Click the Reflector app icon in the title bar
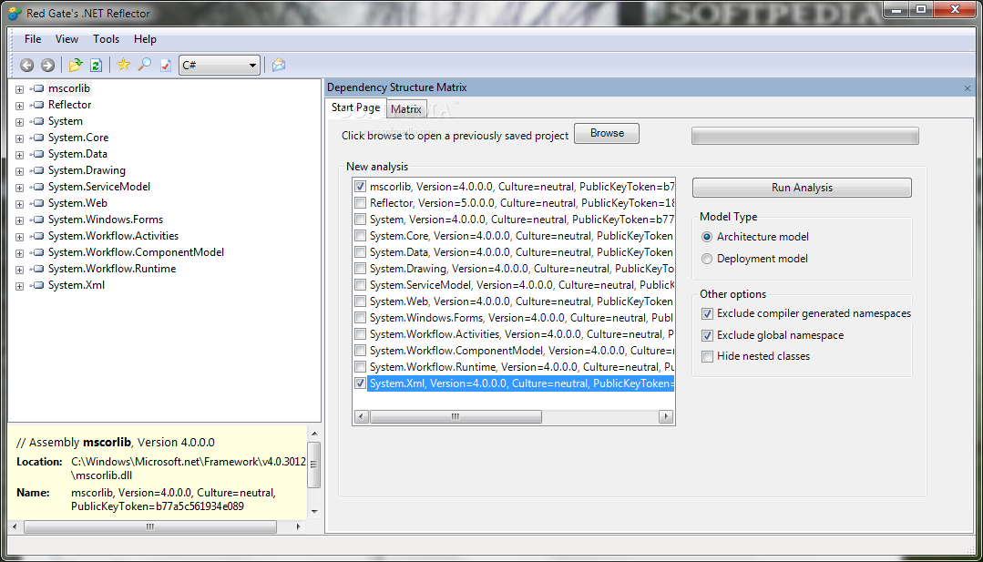983x562 pixels. pos(15,13)
